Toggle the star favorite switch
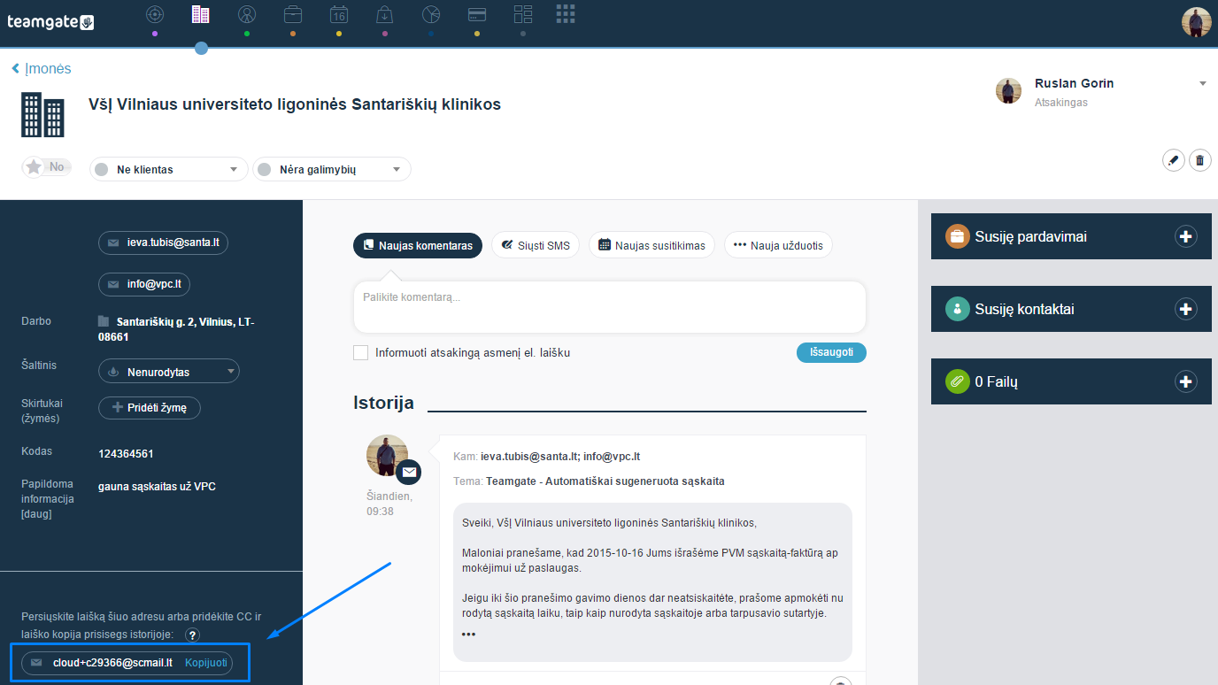 coord(46,167)
